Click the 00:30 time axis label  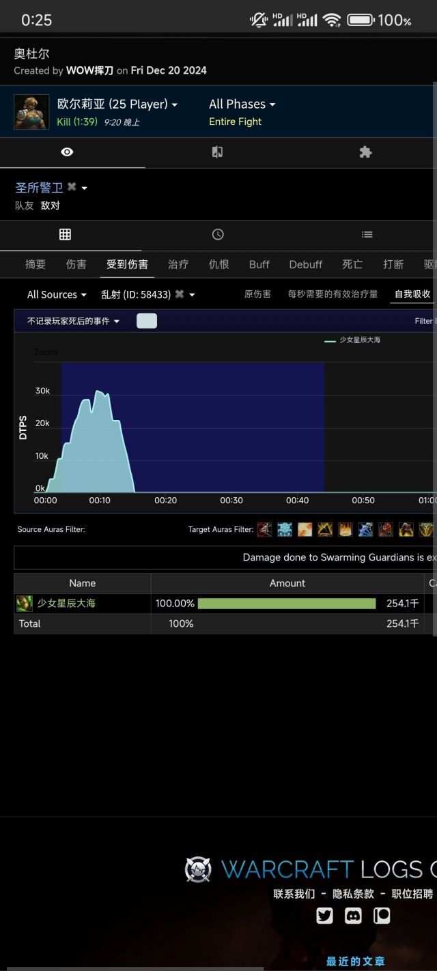[x=231, y=501]
